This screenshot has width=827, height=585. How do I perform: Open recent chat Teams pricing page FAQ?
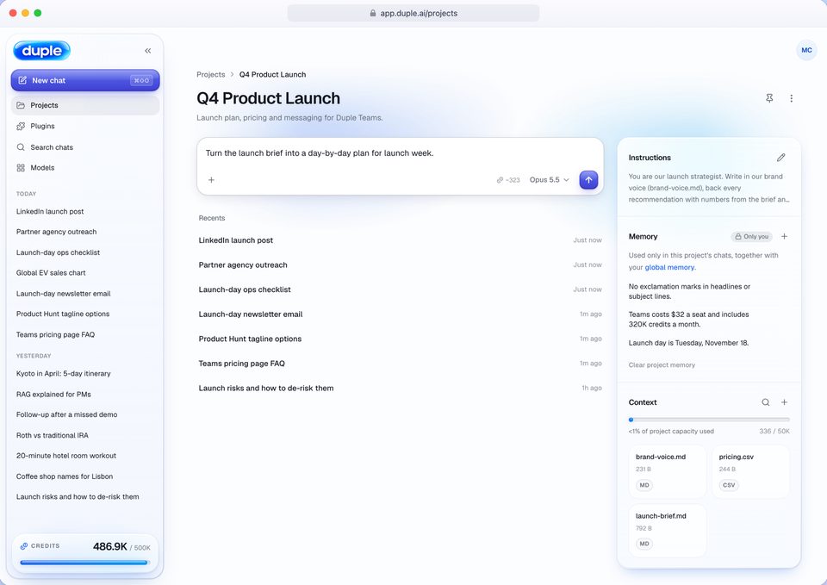click(x=400, y=364)
